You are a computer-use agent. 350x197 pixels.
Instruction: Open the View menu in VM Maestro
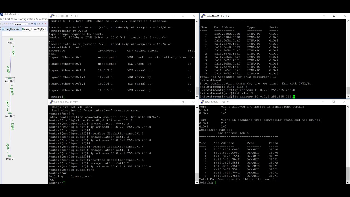pyautogui.click(x=14, y=19)
